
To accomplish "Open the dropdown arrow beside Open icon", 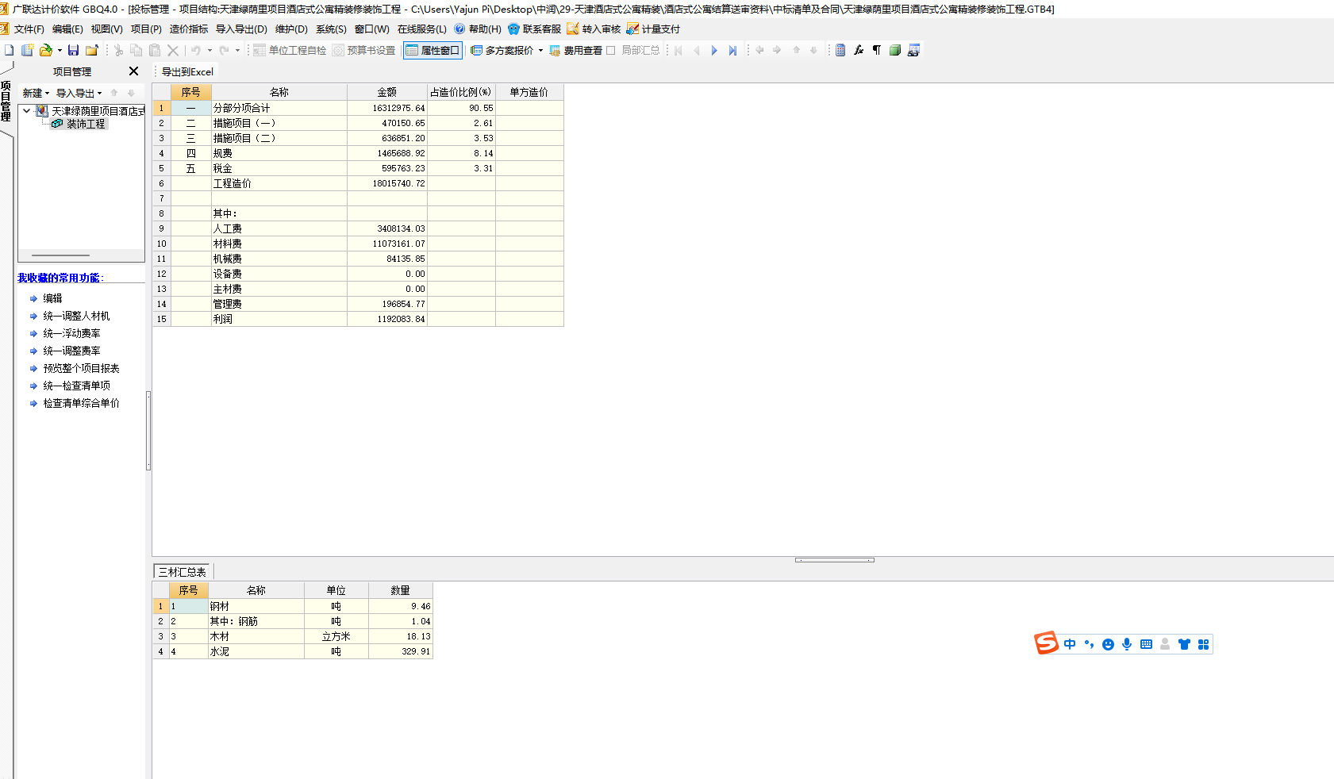I will pos(60,50).
